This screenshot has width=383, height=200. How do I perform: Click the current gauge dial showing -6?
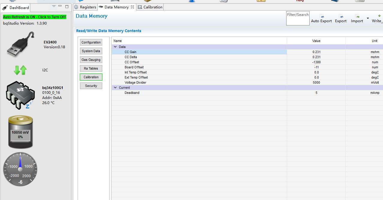pos(20,169)
